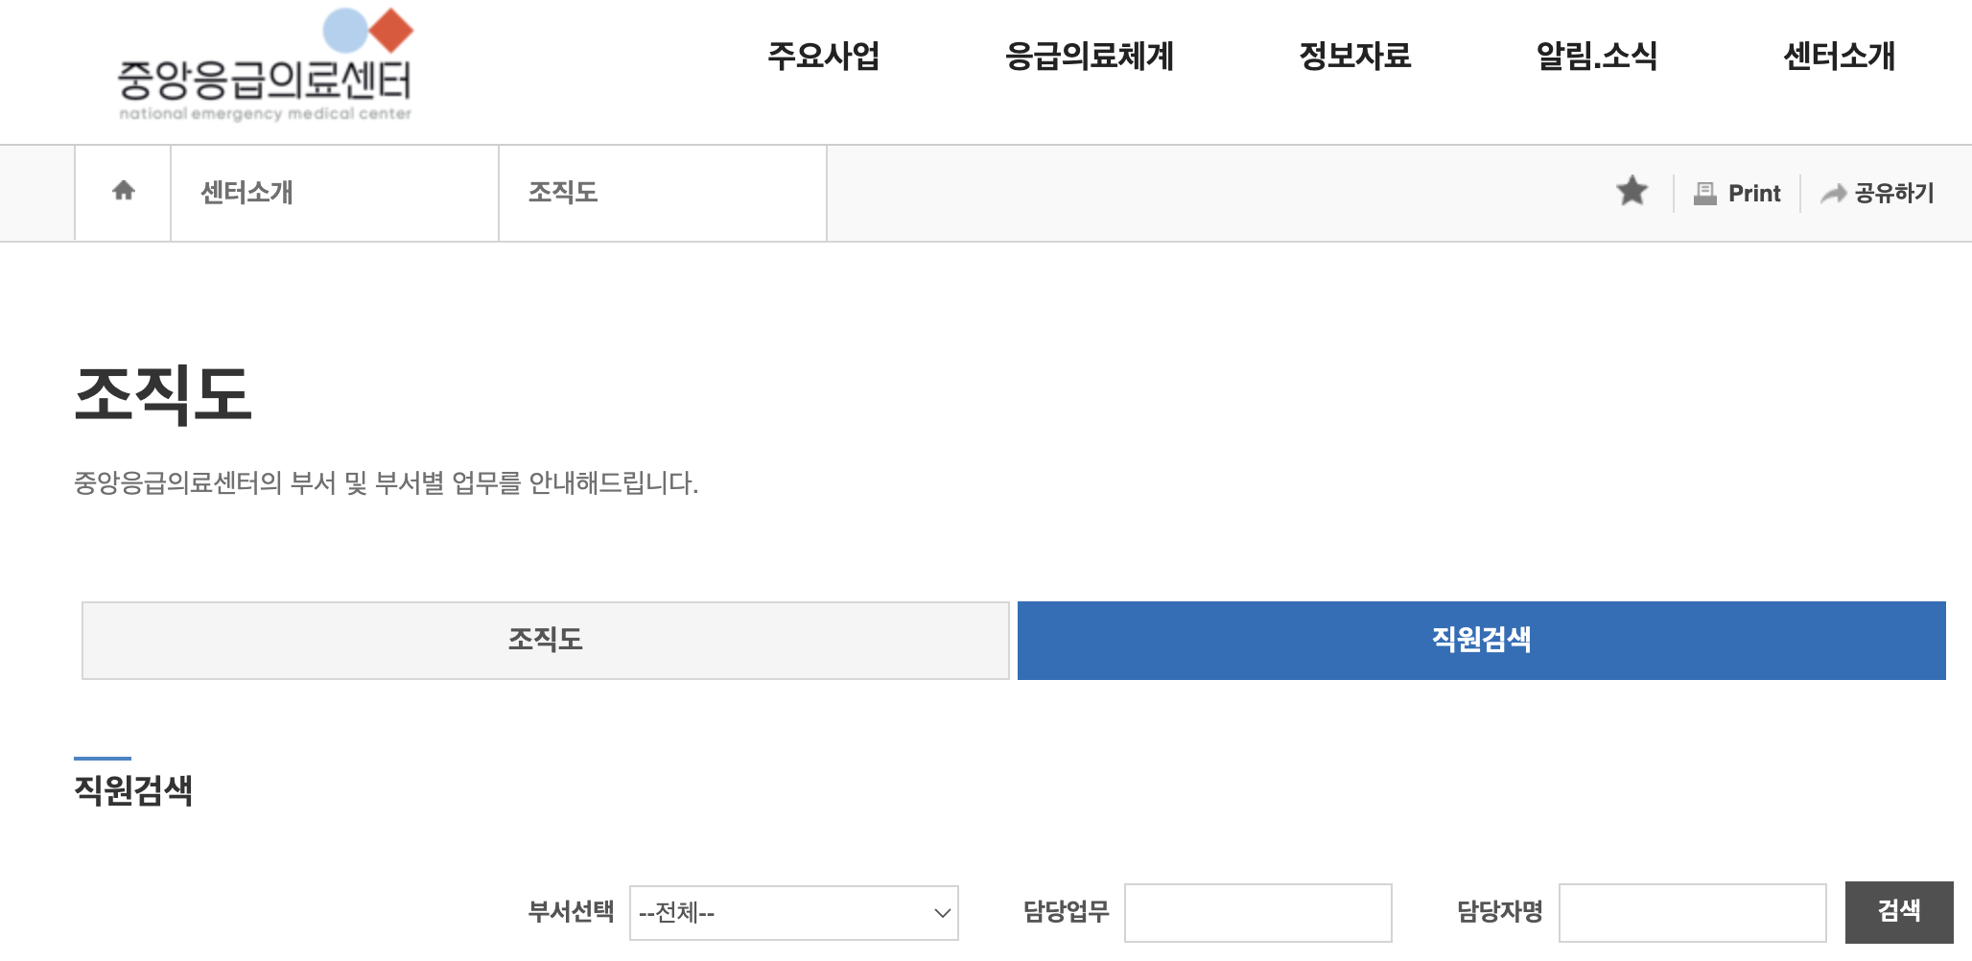Click the 중앙응급의료센터 logo

point(266,67)
